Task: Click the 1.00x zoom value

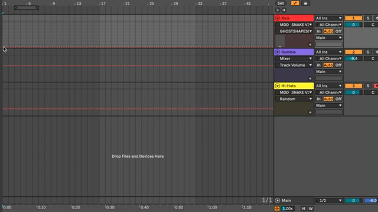Action: point(288,208)
